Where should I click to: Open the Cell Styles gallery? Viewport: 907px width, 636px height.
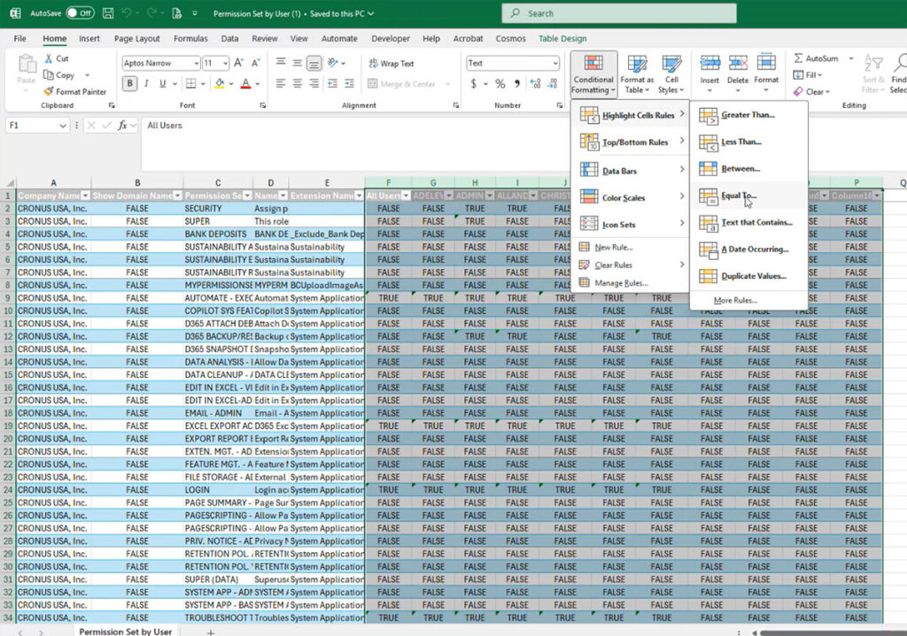click(671, 74)
